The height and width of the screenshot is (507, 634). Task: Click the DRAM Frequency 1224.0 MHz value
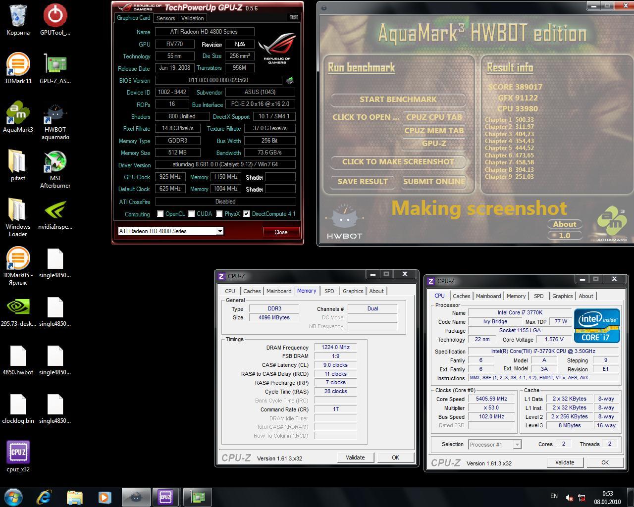(335, 347)
